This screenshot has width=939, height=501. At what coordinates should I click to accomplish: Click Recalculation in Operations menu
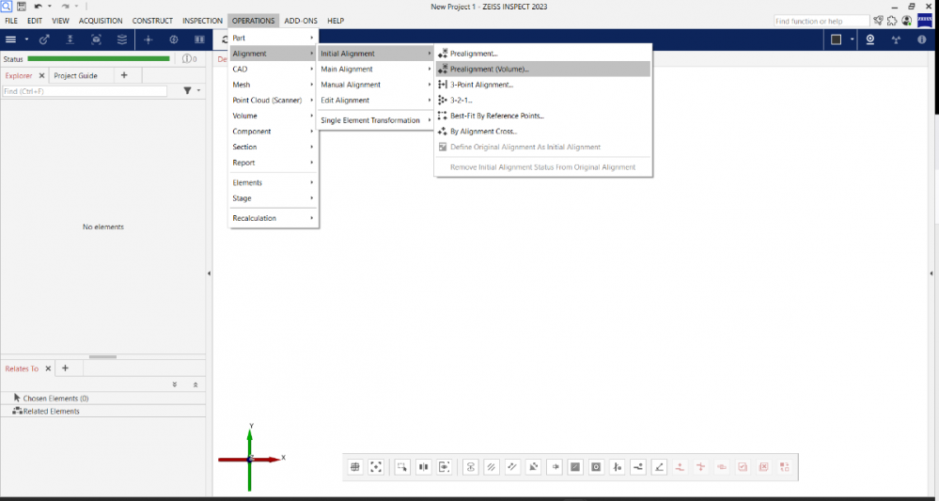(x=274, y=218)
